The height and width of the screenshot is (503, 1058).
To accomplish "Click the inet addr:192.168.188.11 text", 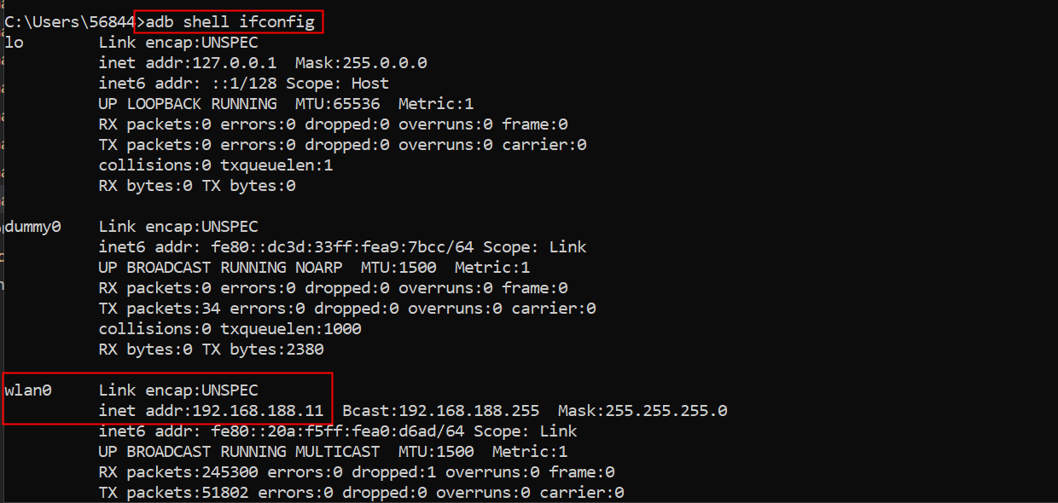I will pyautogui.click(x=211, y=411).
